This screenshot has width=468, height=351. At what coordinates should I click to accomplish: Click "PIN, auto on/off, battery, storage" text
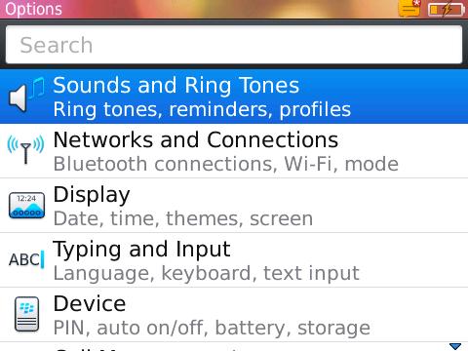(x=212, y=328)
